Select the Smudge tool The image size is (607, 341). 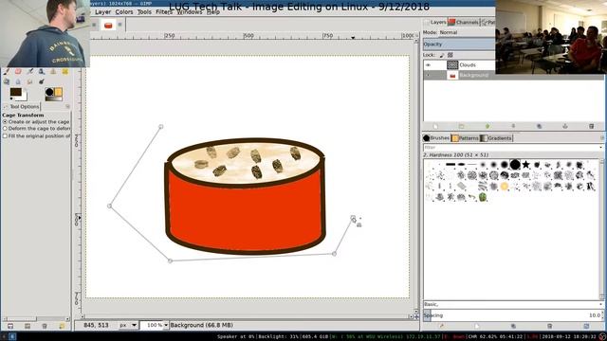tap(29, 81)
